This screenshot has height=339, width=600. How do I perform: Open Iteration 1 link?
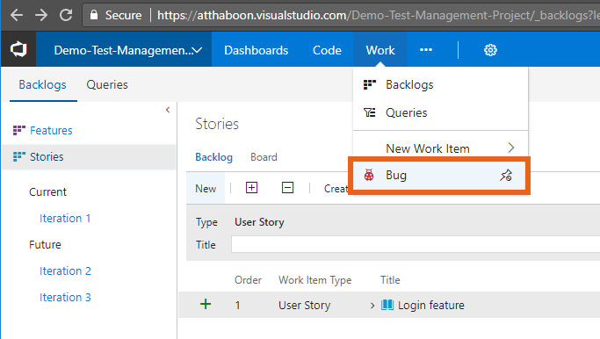(65, 218)
